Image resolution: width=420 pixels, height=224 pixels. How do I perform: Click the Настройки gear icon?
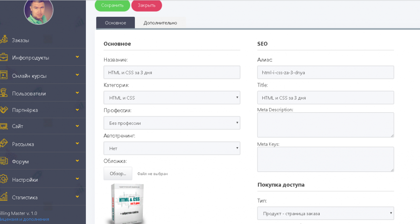click(3, 179)
